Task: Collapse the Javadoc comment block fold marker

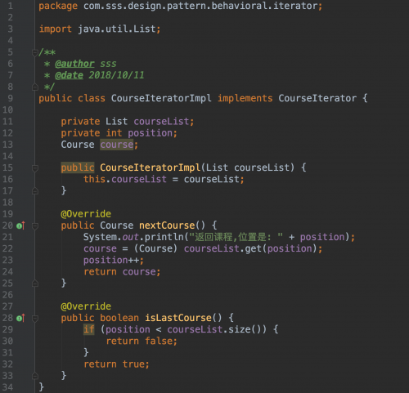Action: (35, 52)
